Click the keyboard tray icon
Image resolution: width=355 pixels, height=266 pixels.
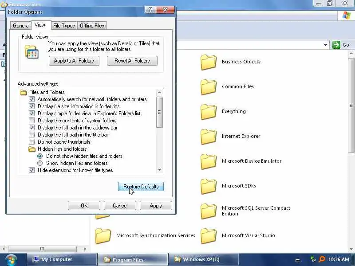298,260
